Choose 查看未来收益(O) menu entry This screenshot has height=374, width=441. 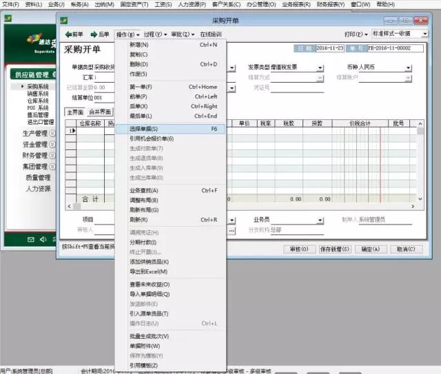(x=170, y=284)
